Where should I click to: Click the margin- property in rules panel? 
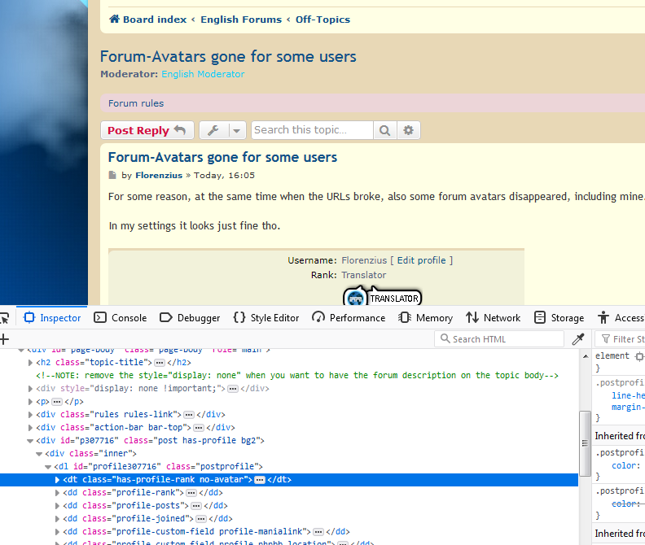coord(628,407)
